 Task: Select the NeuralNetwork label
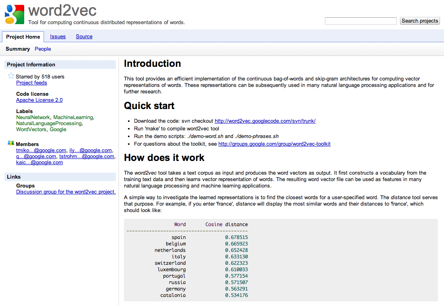point(33,117)
